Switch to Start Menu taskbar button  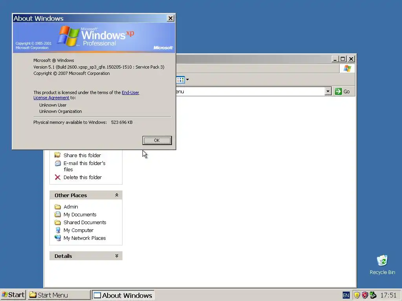(x=59, y=295)
